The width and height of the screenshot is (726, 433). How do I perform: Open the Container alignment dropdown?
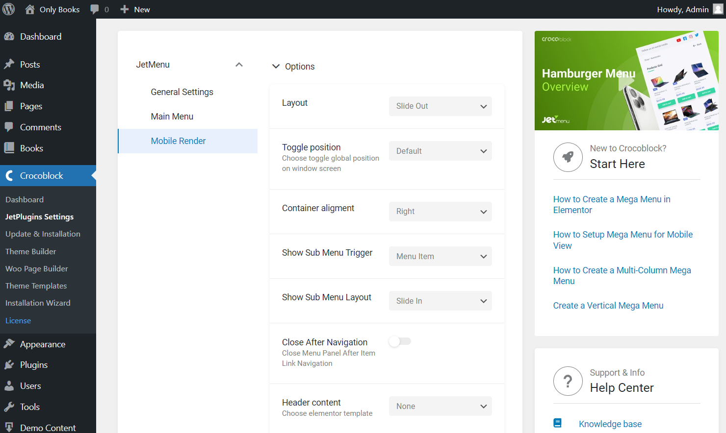click(x=441, y=212)
